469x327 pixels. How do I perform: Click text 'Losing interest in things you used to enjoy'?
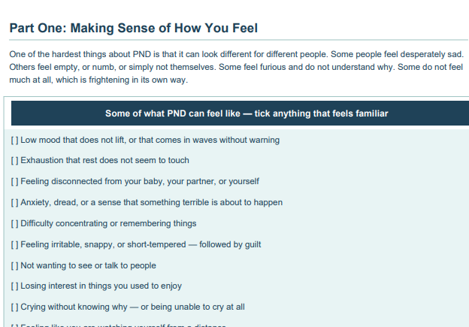tap(101, 286)
